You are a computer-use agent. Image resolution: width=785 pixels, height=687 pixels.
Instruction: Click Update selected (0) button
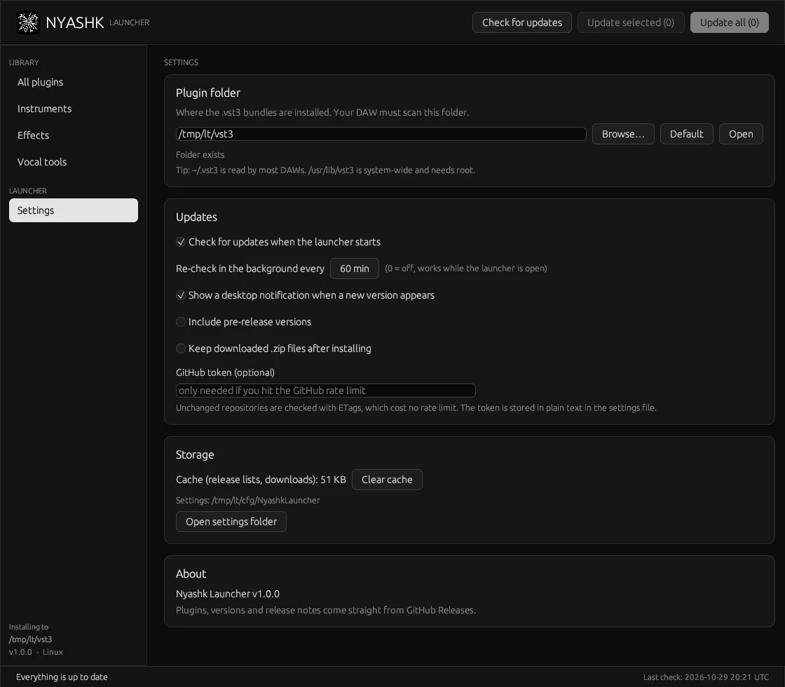630,22
